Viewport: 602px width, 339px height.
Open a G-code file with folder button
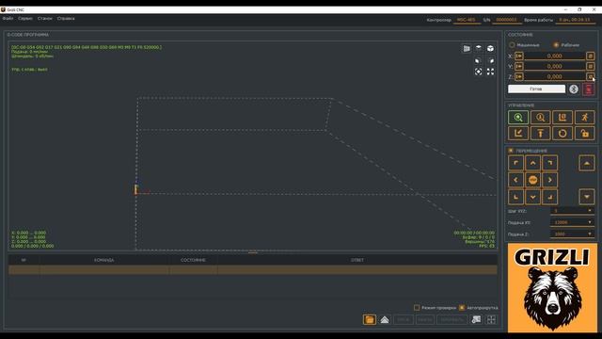click(370, 319)
